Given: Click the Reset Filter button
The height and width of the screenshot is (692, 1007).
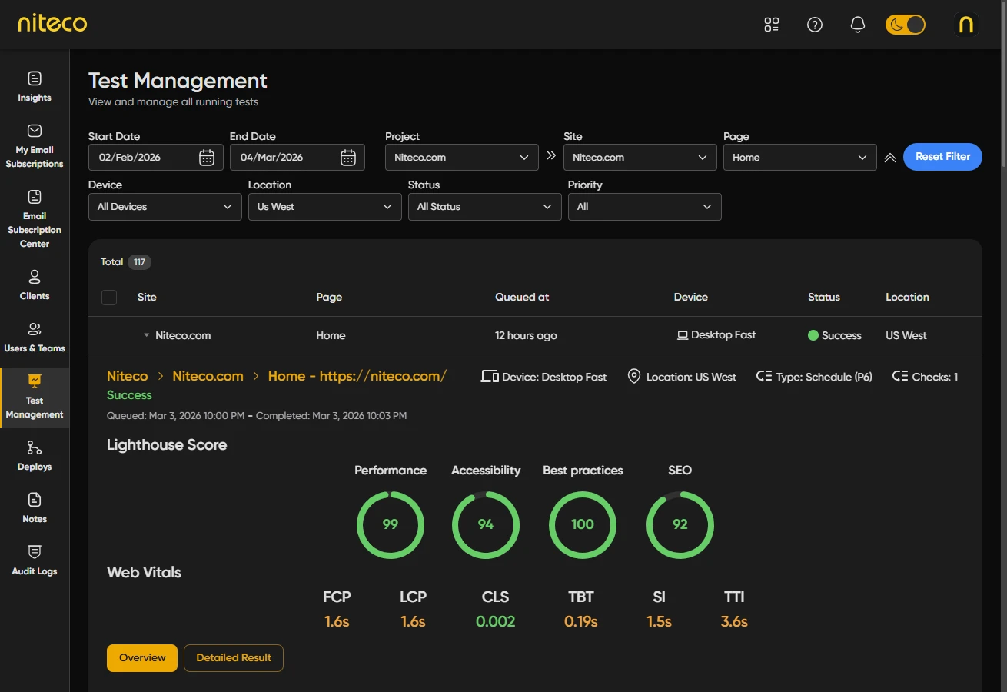Looking at the screenshot, I should pos(942,157).
